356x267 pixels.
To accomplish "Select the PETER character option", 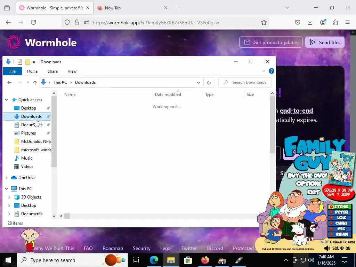I will tap(340, 212).
